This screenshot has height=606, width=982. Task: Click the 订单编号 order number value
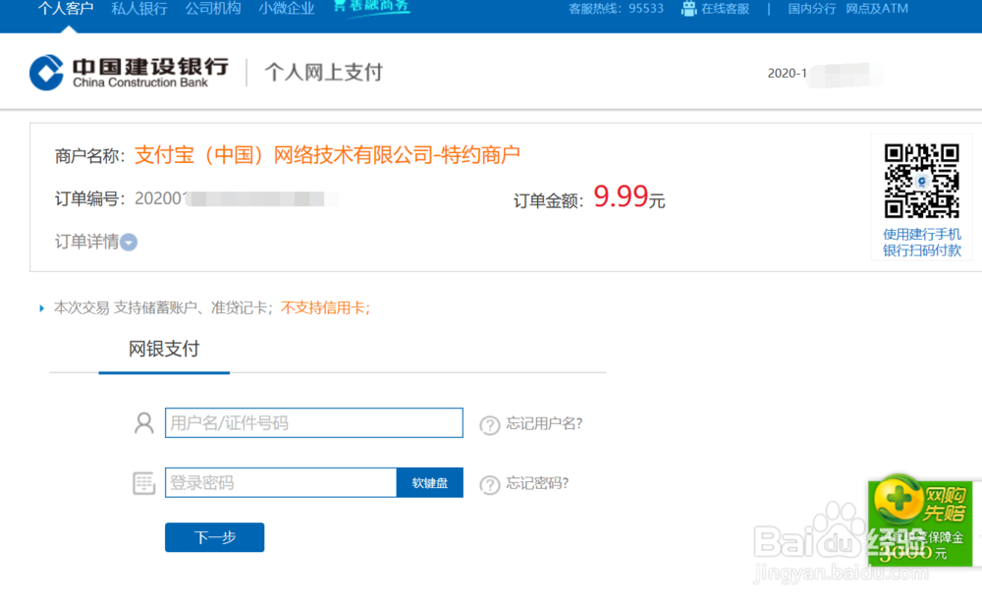click(236, 198)
